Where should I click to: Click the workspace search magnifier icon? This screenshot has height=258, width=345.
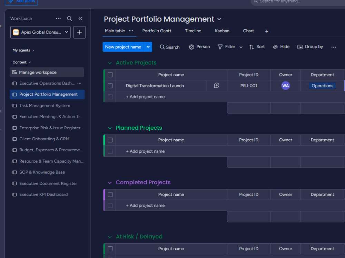70,19
